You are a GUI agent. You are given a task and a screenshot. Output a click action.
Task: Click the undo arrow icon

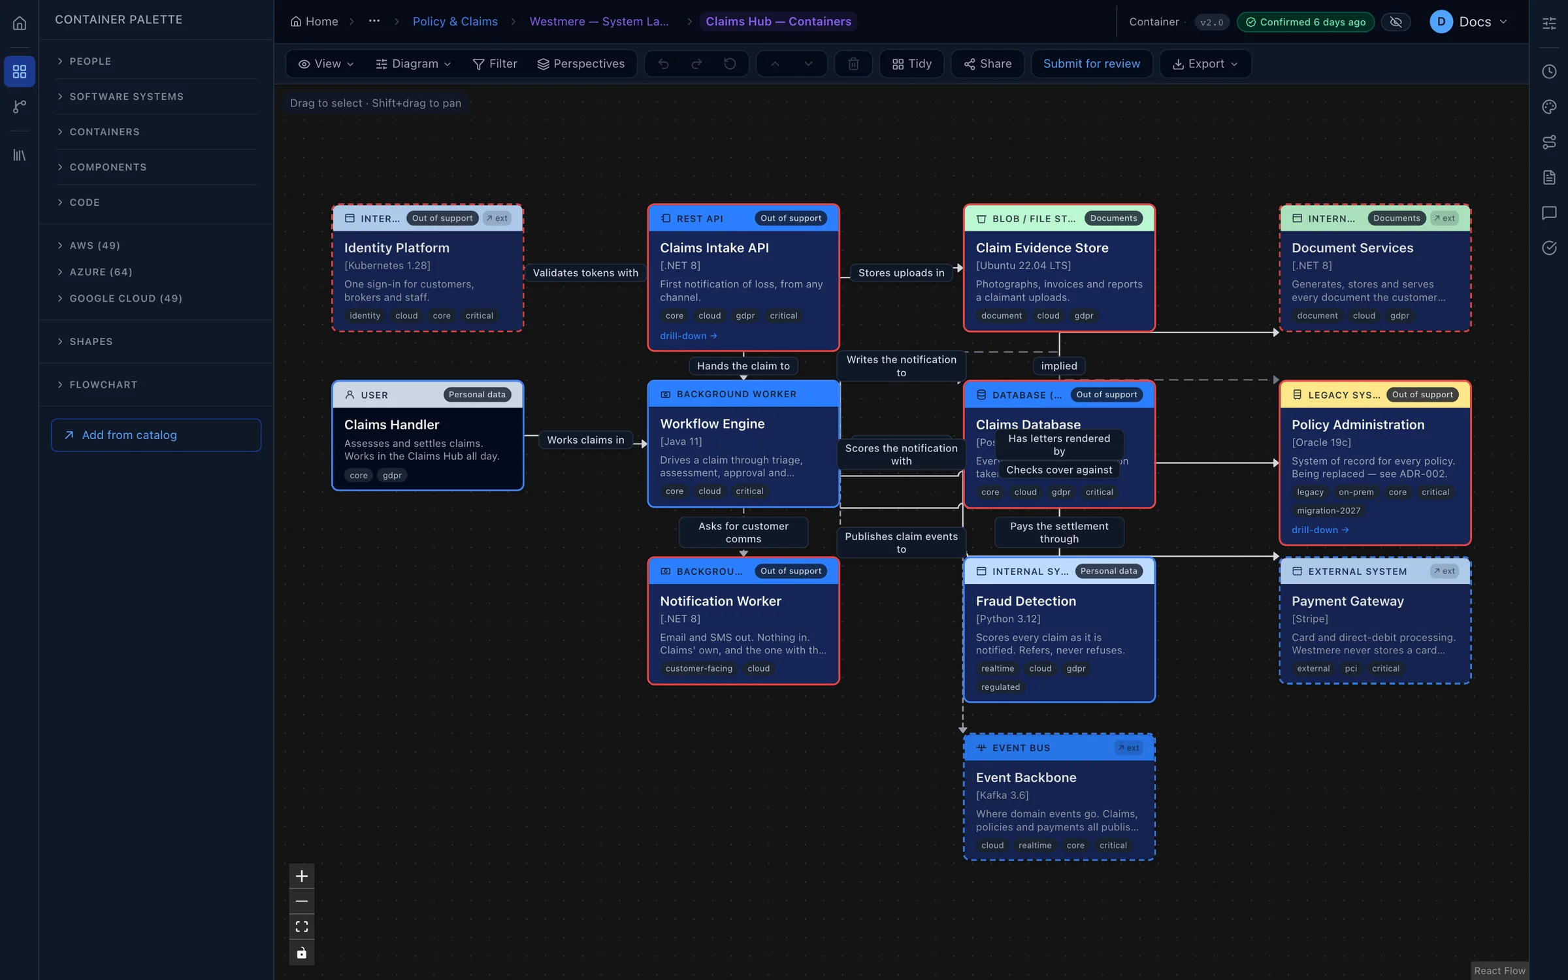click(x=663, y=64)
